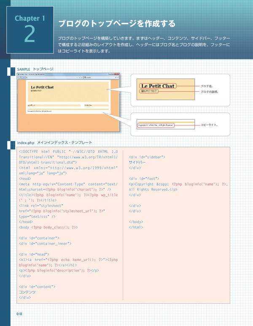This screenshot has height=326, width=253.
Task: Click the red close button of browser window
Action: (117, 74)
